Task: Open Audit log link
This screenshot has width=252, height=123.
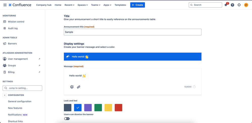Action: click(x=13, y=28)
